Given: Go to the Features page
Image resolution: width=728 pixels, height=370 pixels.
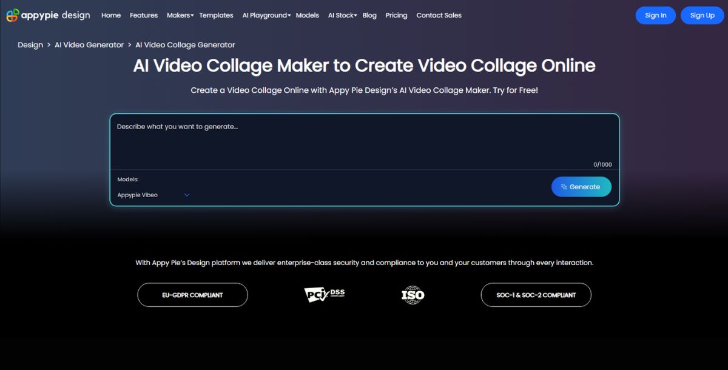Looking at the screenshot, I should pyautogui.click(x=144, y=15).
